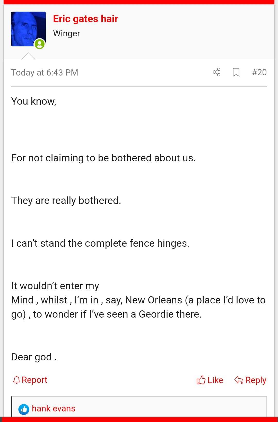278x422 pixels.
Task: Click the "Dear god ." closing line
Action: [34, 357]
